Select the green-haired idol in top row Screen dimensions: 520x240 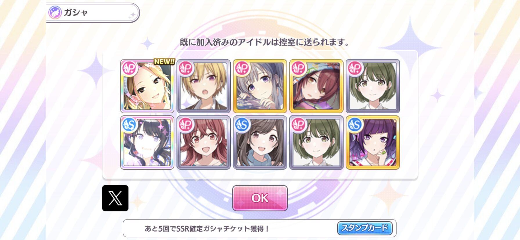point(373,86)
